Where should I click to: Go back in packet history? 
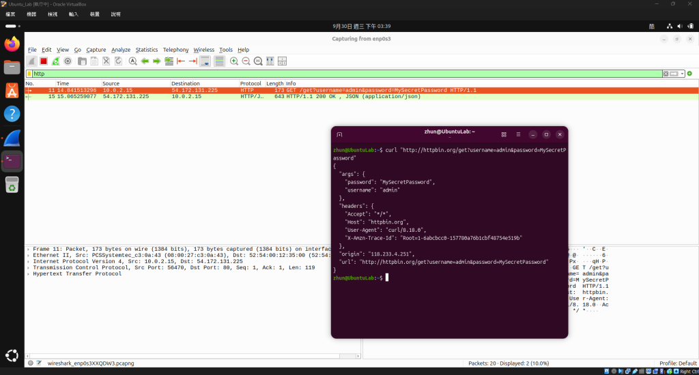point(145,61)
